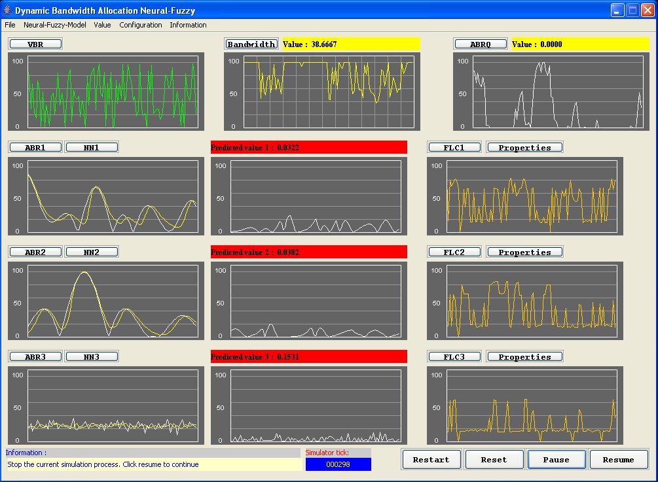Viewport: 658px width, 482px height.
Task: Click the NN2 button
Action: click(x=92, y=252)
